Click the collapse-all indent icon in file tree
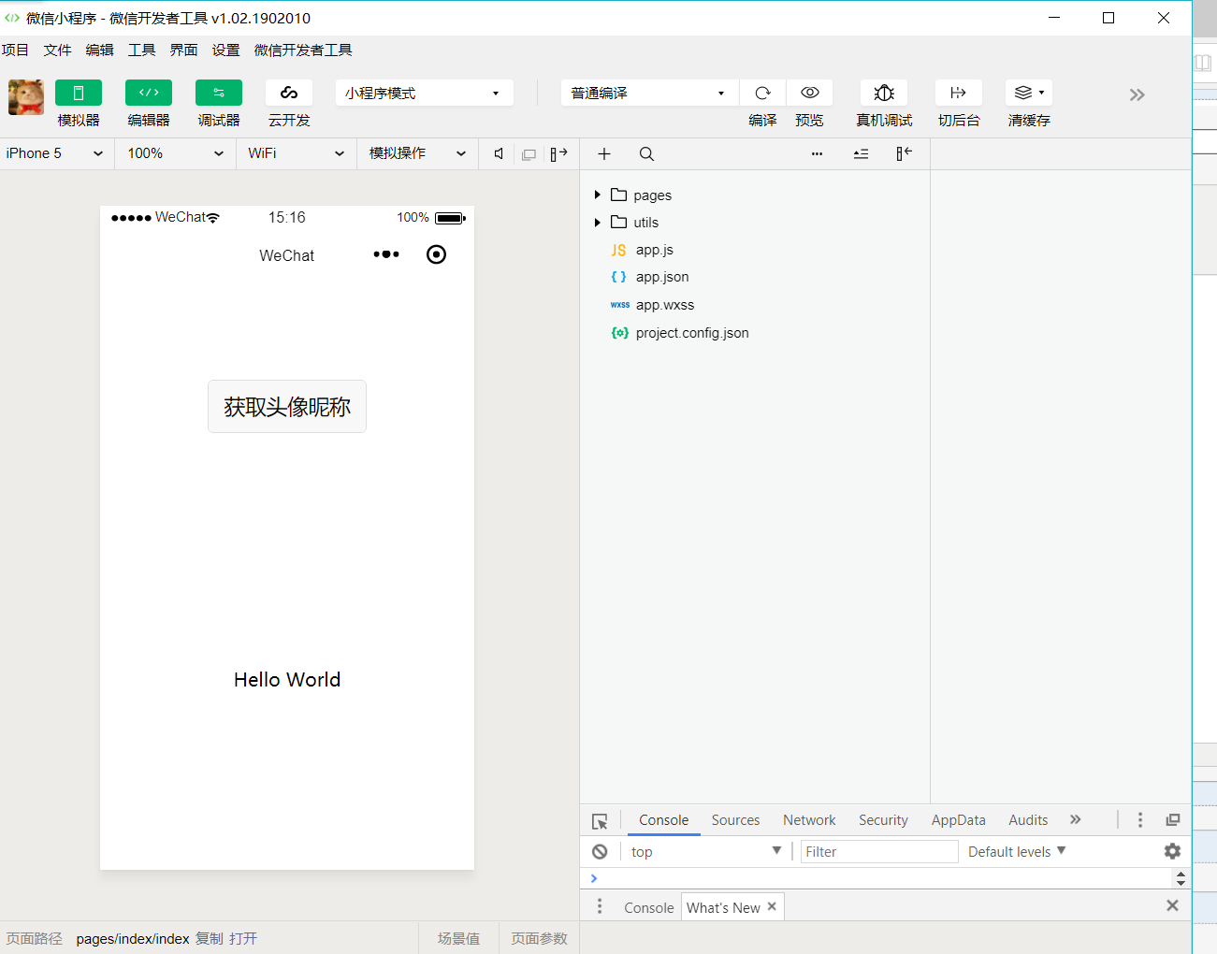Screen dimensions: 1217x954 862,154
